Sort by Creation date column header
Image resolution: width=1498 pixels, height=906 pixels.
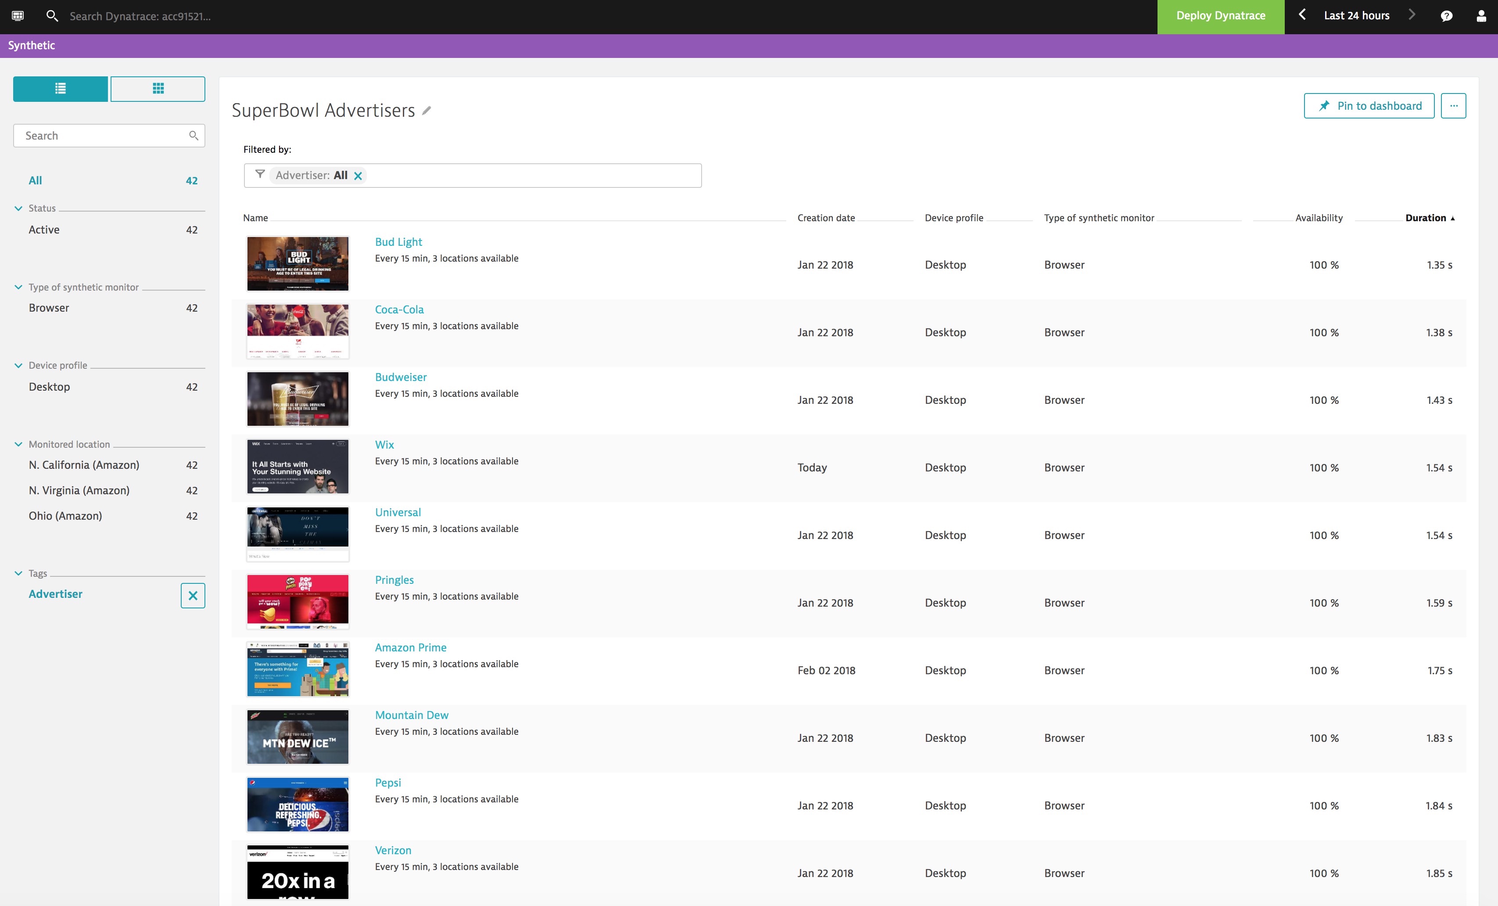pyautogui.click(x=826, y=218)
